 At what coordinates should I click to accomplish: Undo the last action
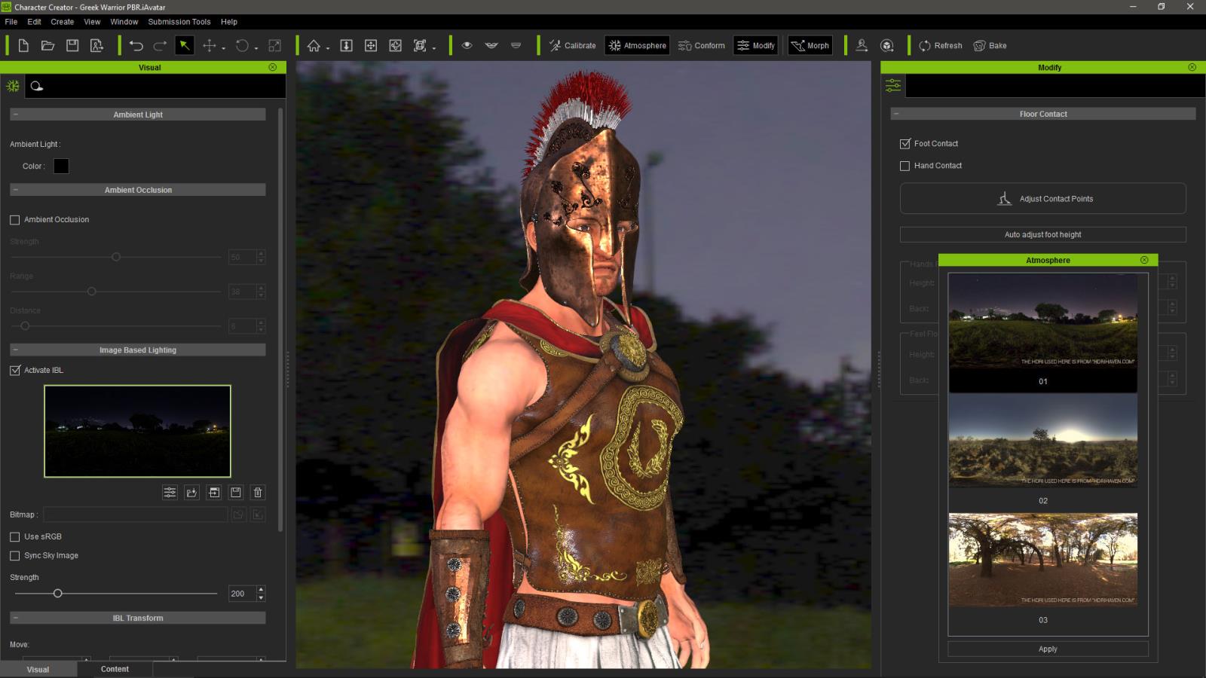click(x=136, y=45)
